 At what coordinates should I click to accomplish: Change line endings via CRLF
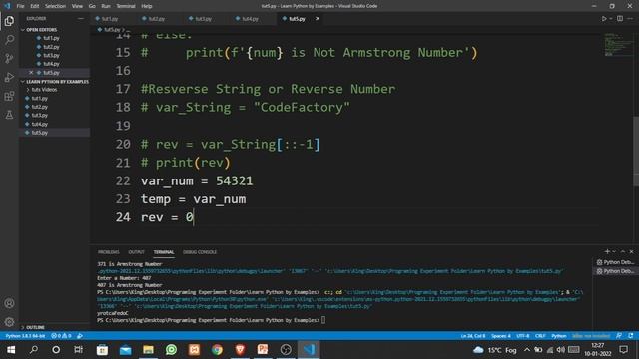pyautogui.click(x=540, y=336)
